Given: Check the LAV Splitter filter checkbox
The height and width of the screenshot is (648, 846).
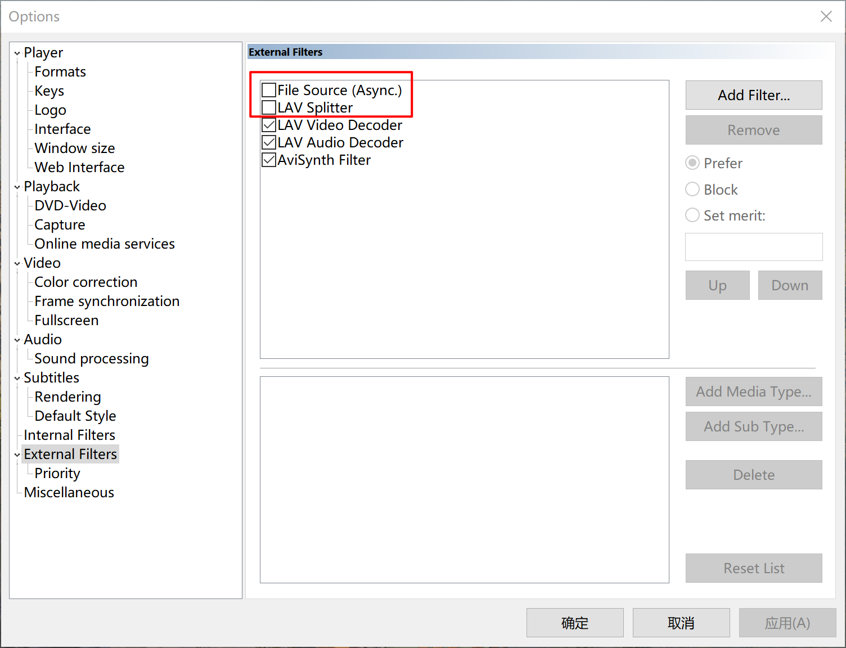Looking at the screenshot, I should 269,107.
